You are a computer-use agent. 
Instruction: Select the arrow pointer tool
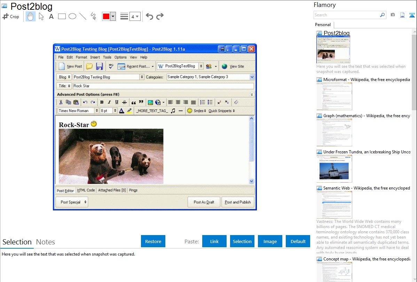click(x=41, y=16)
